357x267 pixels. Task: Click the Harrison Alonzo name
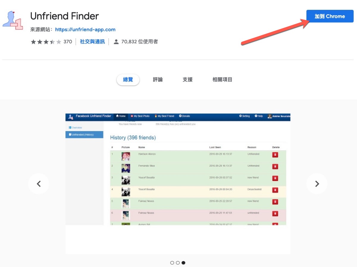tap(147, 154)
